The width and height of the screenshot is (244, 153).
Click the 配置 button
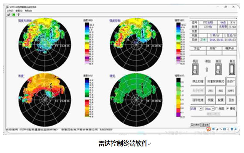[221, 100]
